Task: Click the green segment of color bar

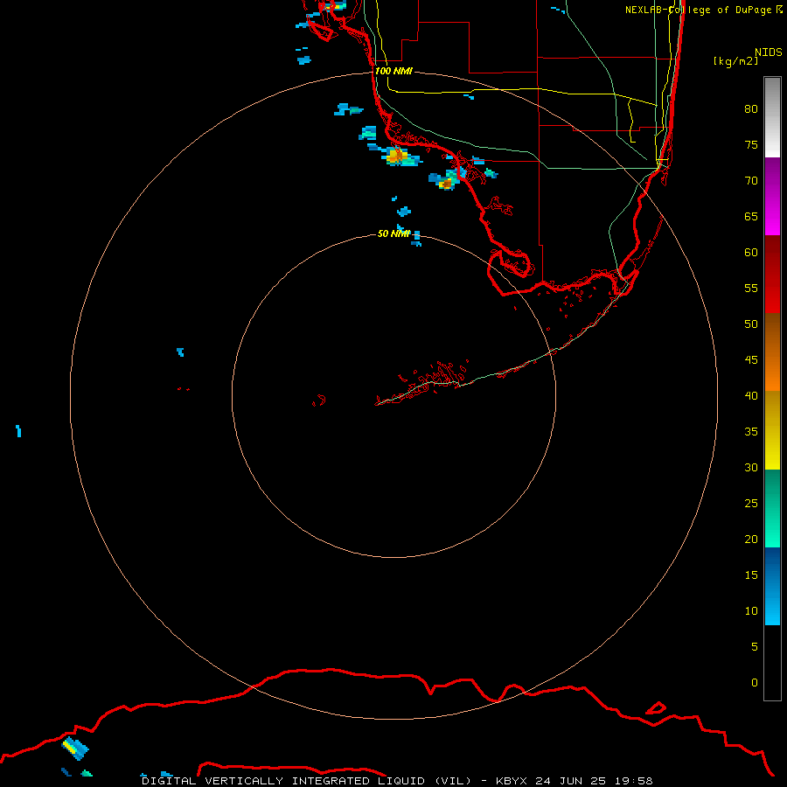Action: (x=772, y=508)
